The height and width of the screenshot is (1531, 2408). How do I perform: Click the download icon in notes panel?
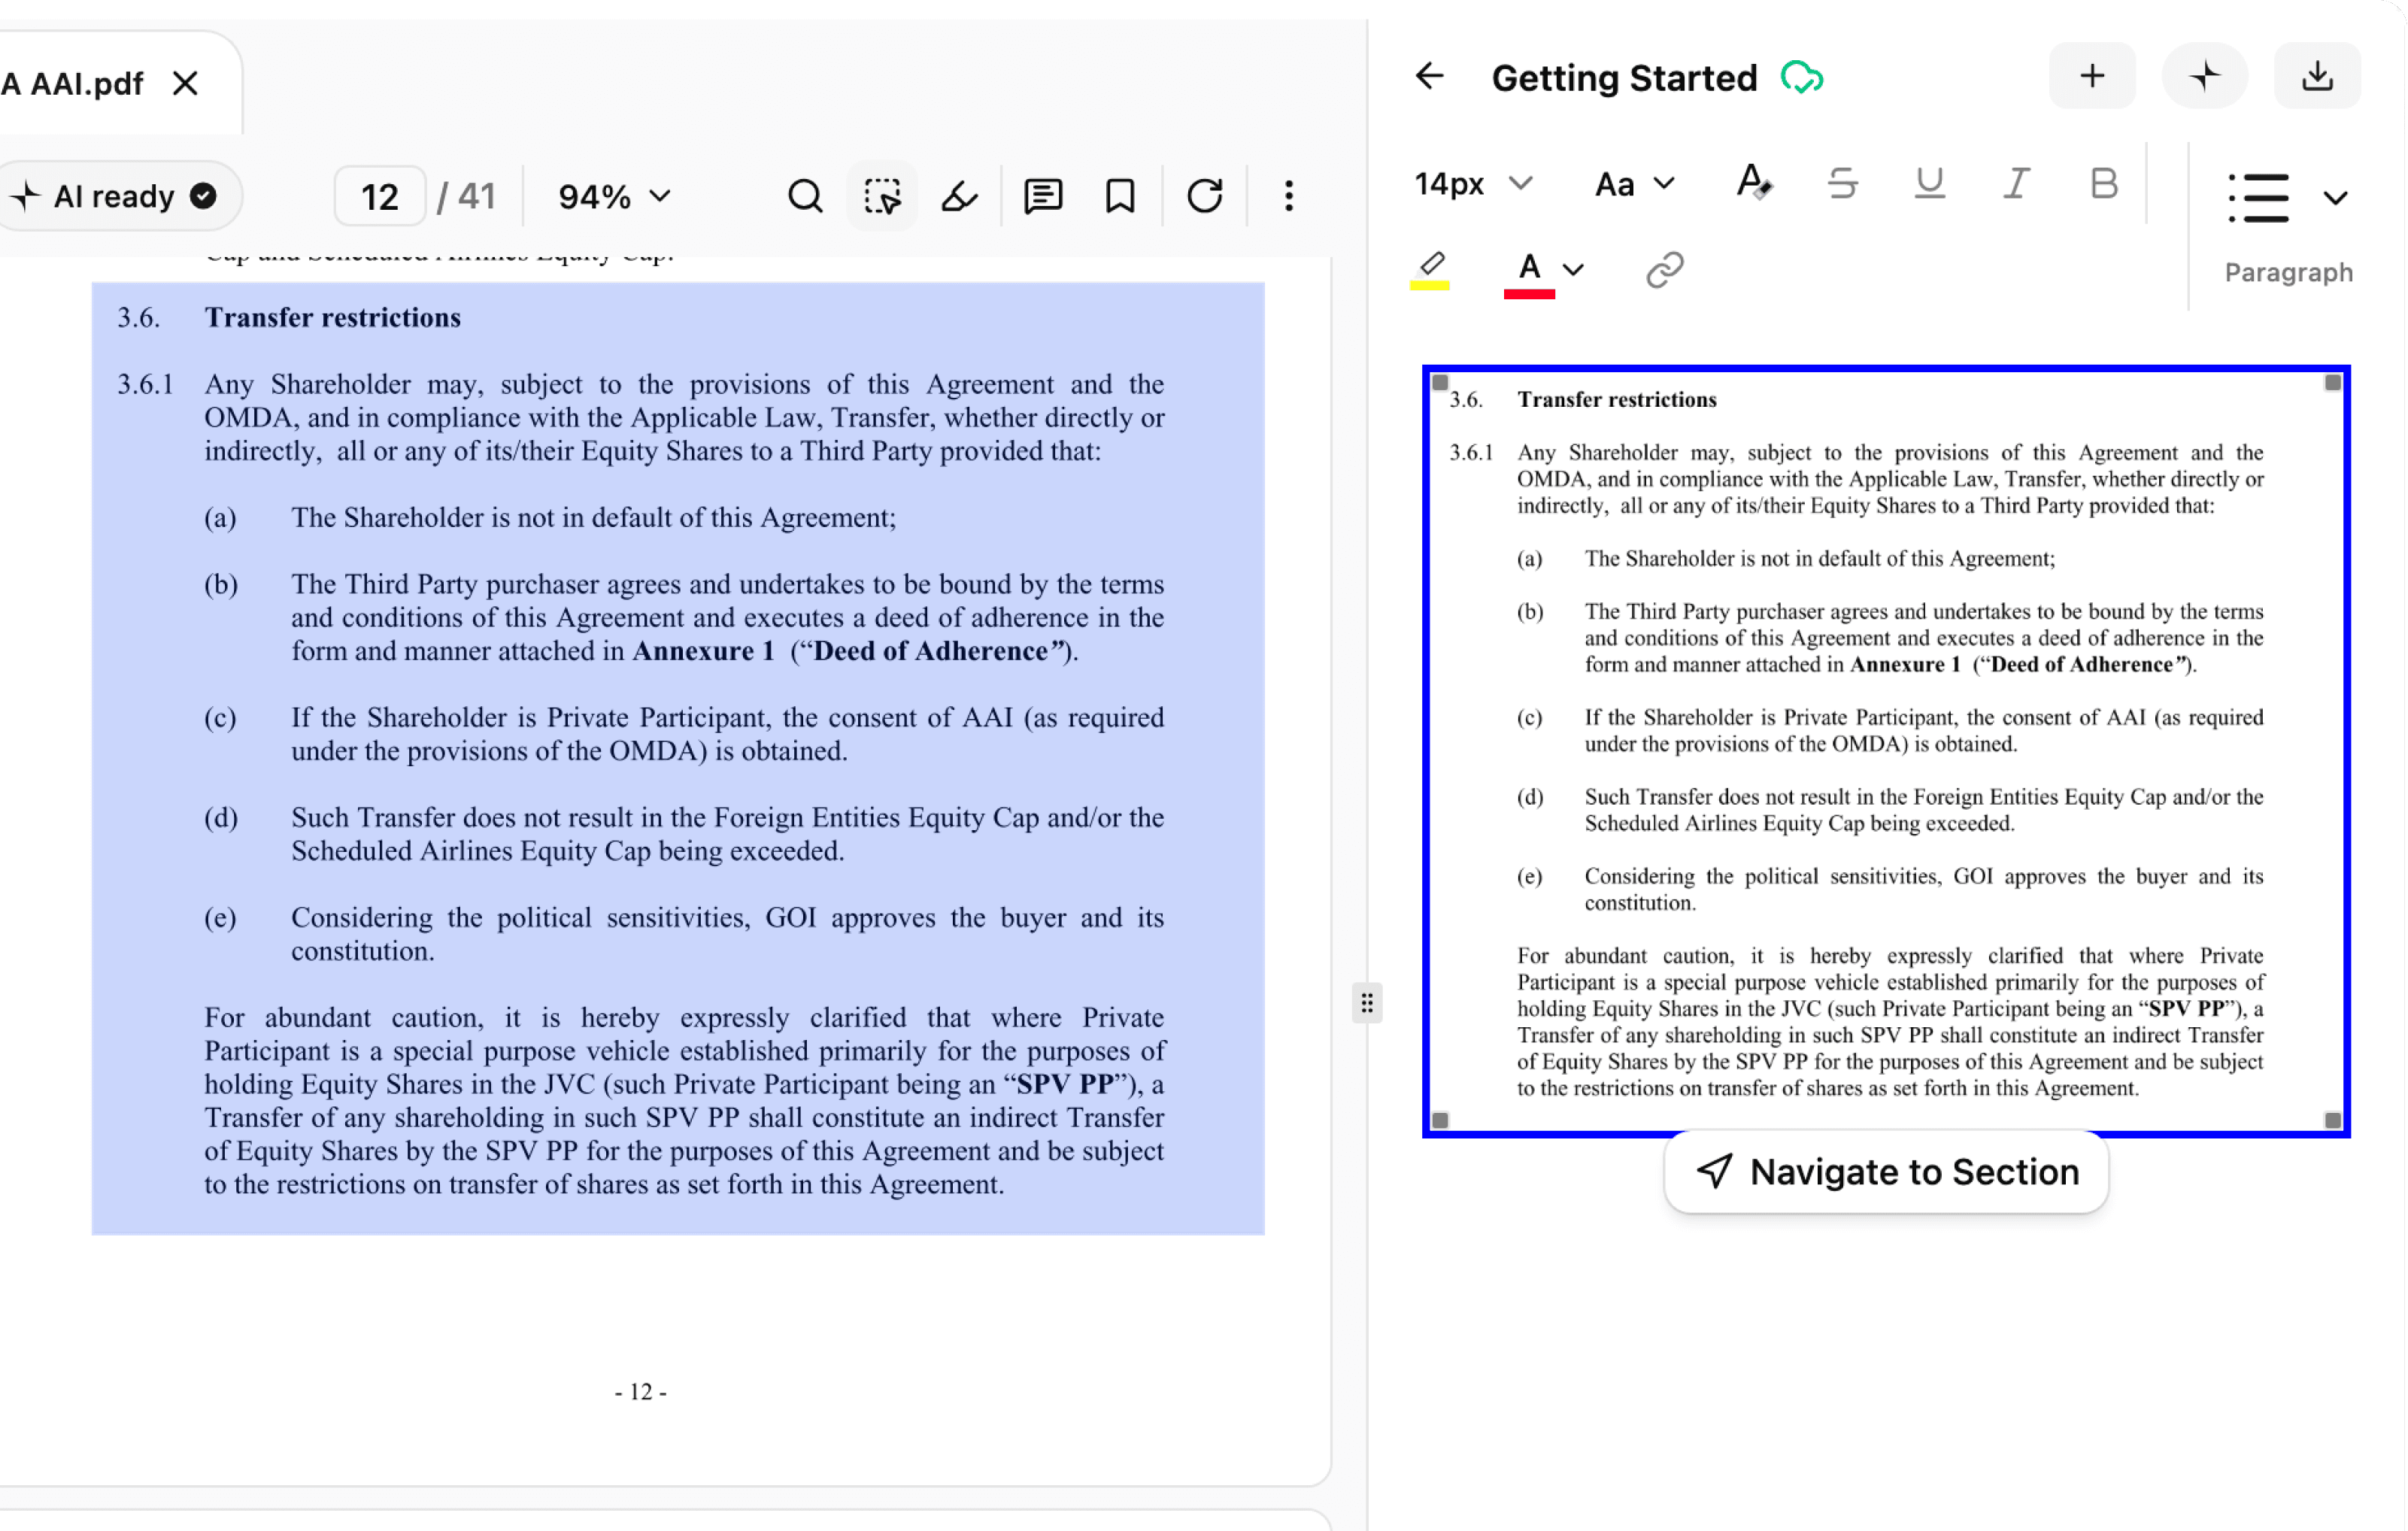tap(2317, 77)
